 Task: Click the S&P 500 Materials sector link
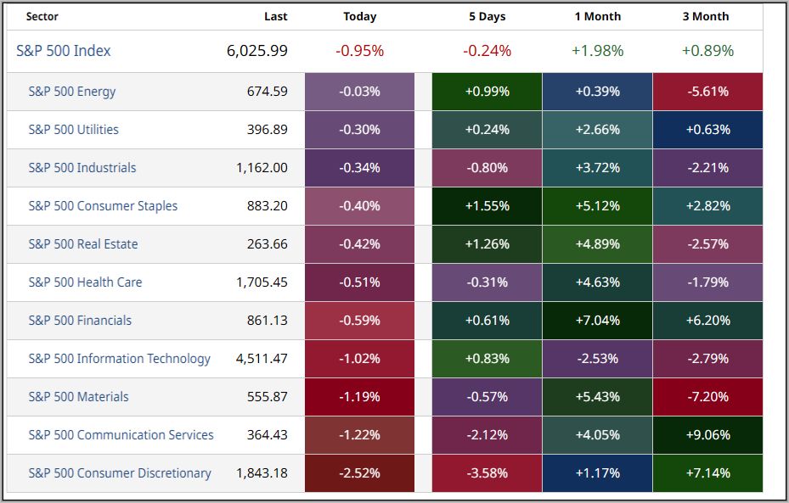(79, 397)
